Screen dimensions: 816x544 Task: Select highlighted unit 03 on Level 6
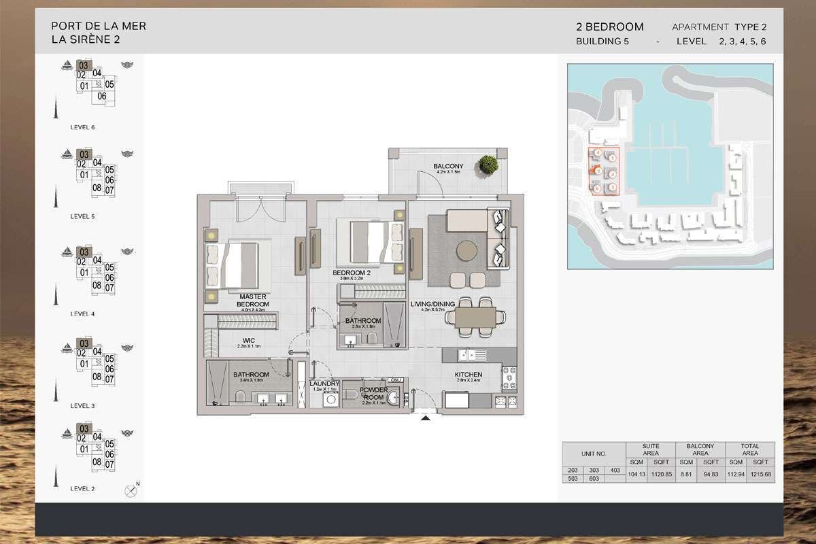(85, 65)
